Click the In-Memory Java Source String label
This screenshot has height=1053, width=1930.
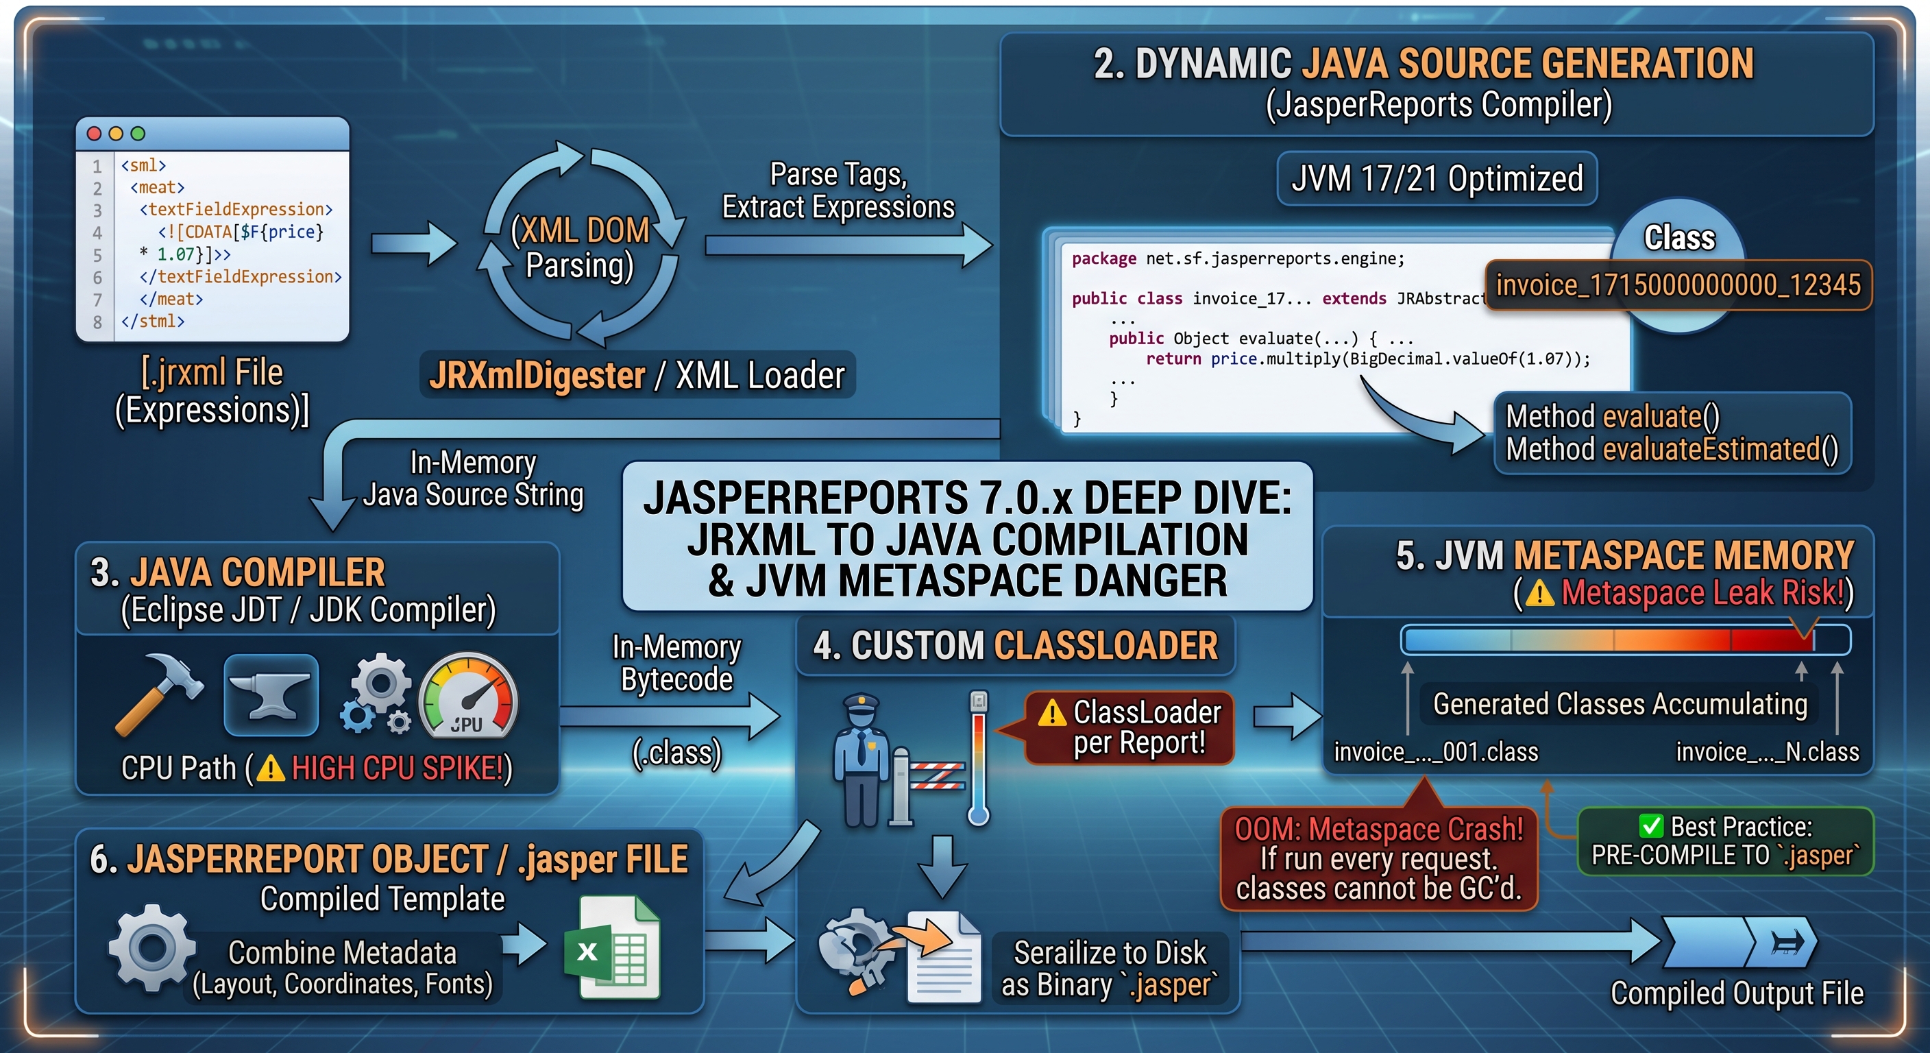(474, 479)
